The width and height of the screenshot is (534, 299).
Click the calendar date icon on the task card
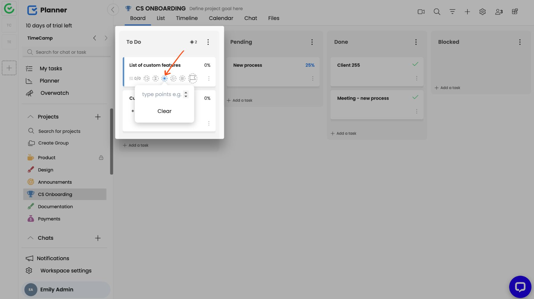coord(182,78)
